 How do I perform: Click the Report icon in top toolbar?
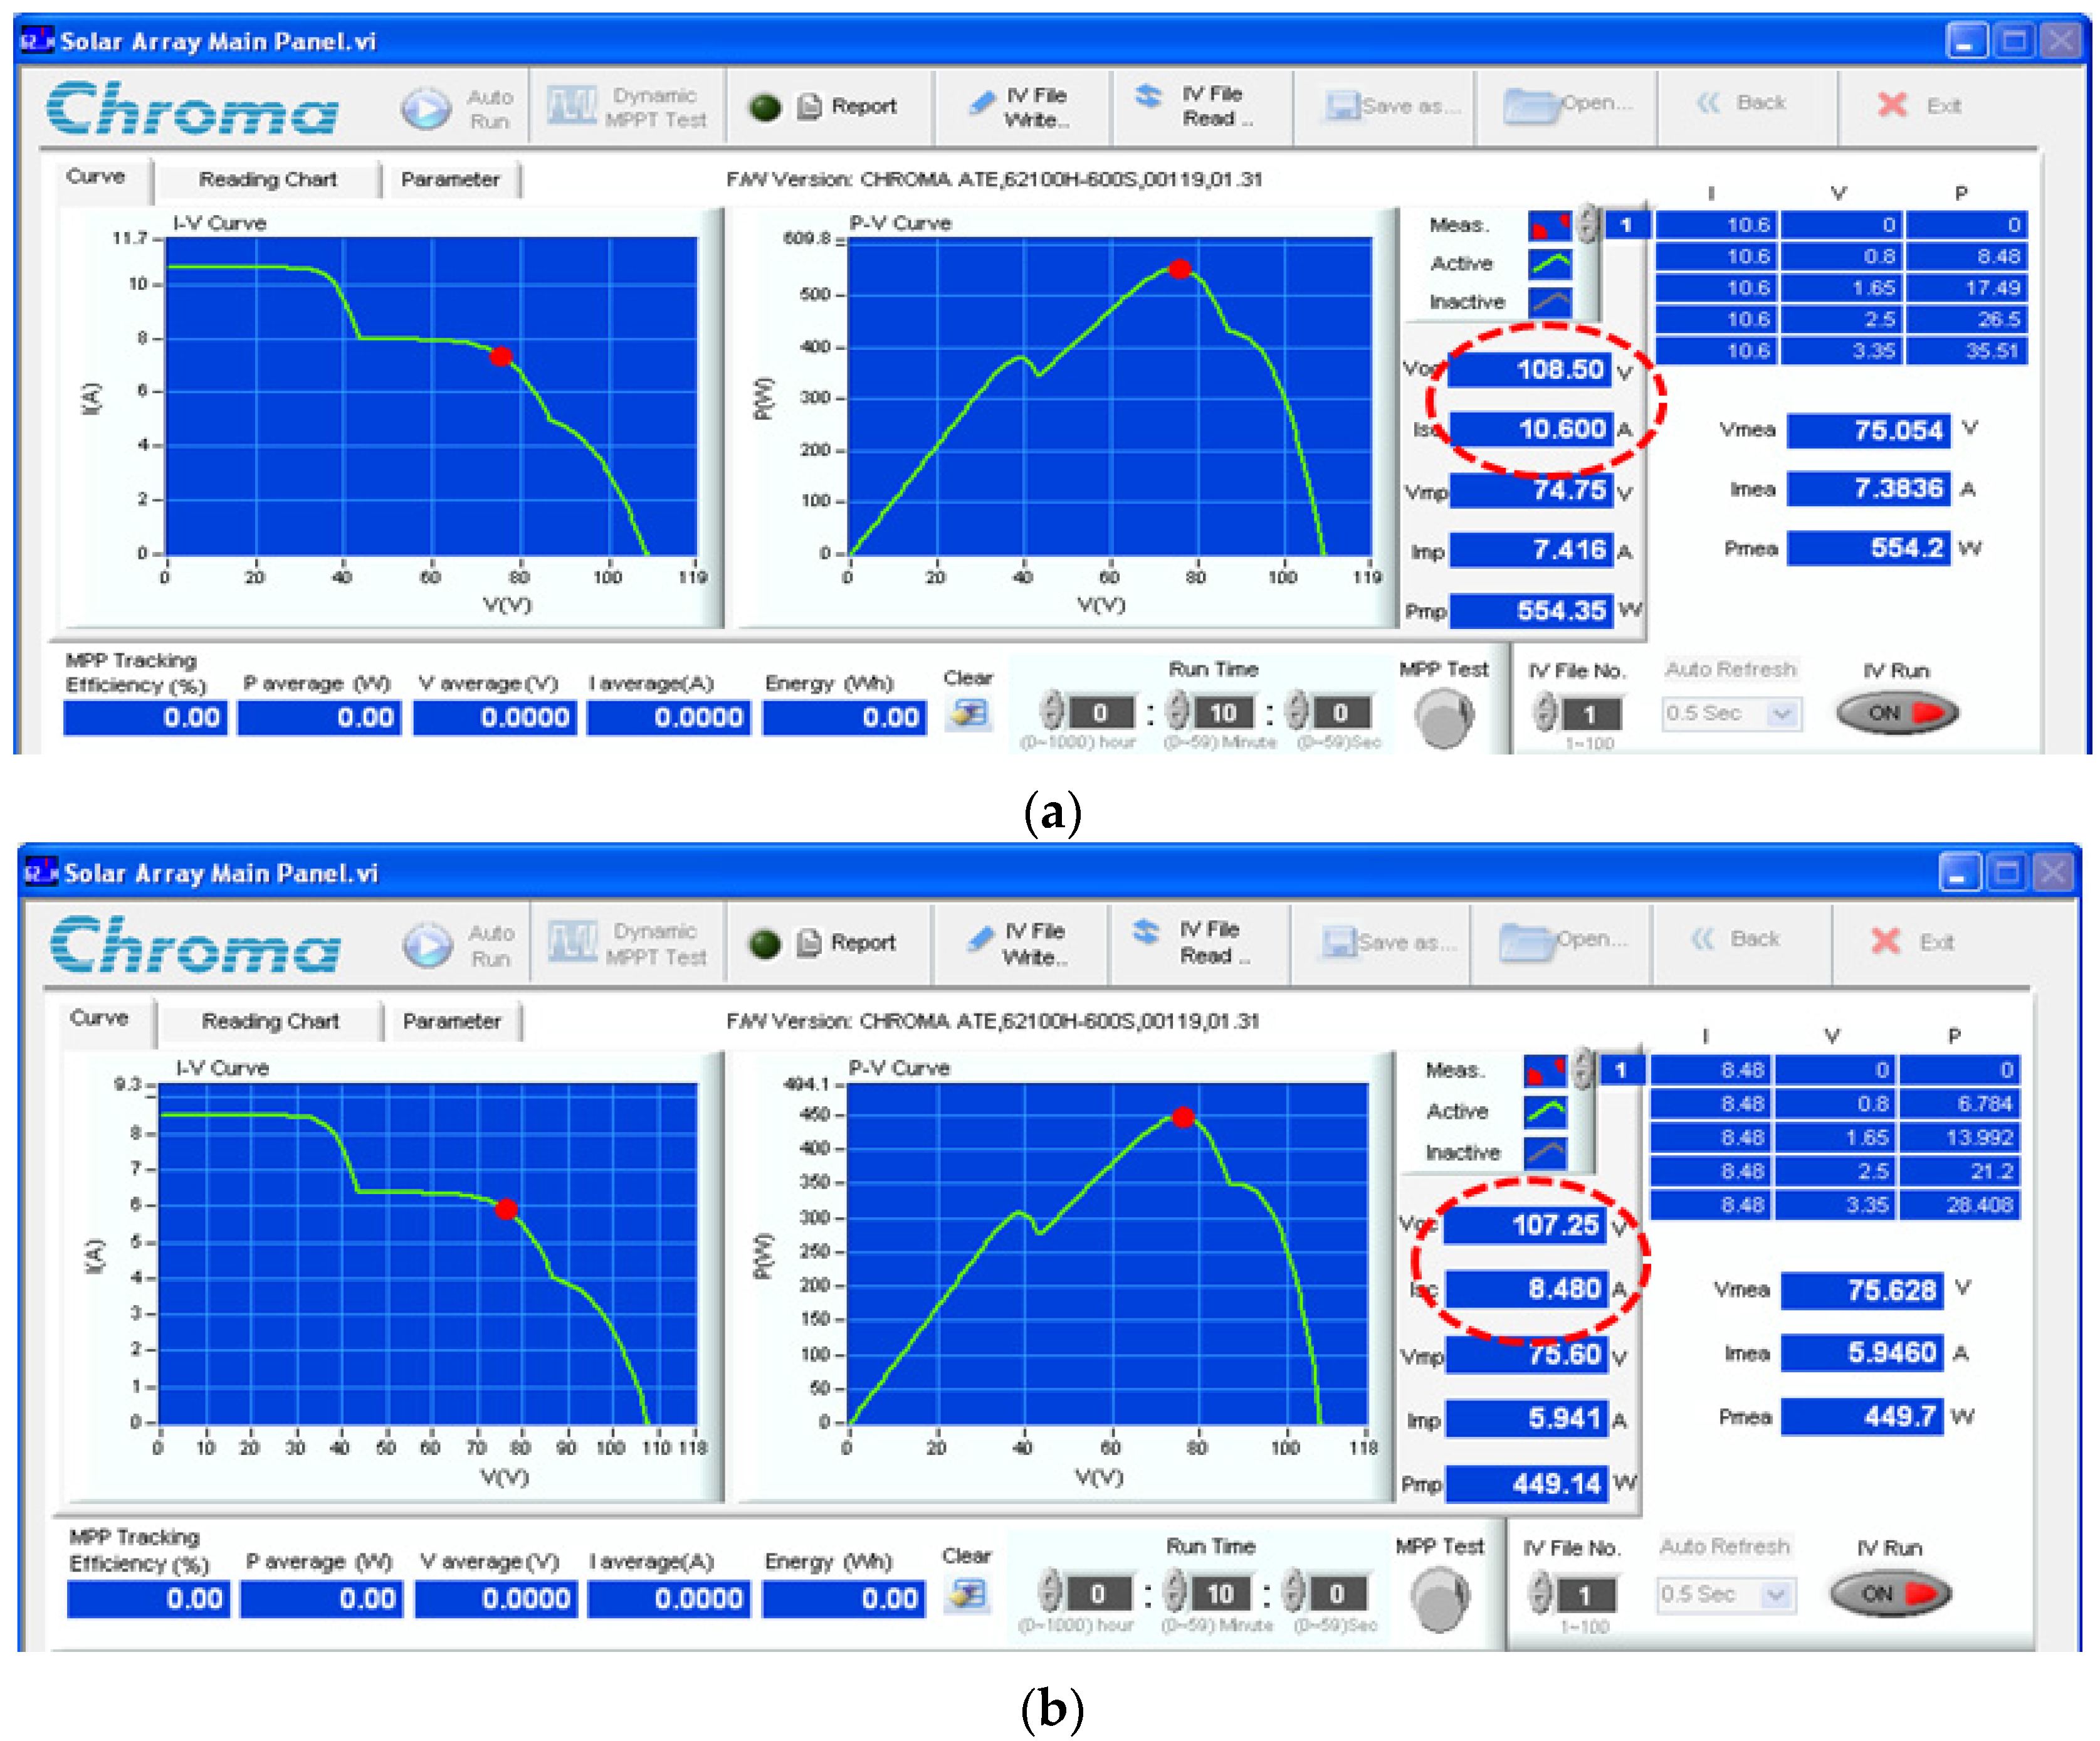click(809, 106)
